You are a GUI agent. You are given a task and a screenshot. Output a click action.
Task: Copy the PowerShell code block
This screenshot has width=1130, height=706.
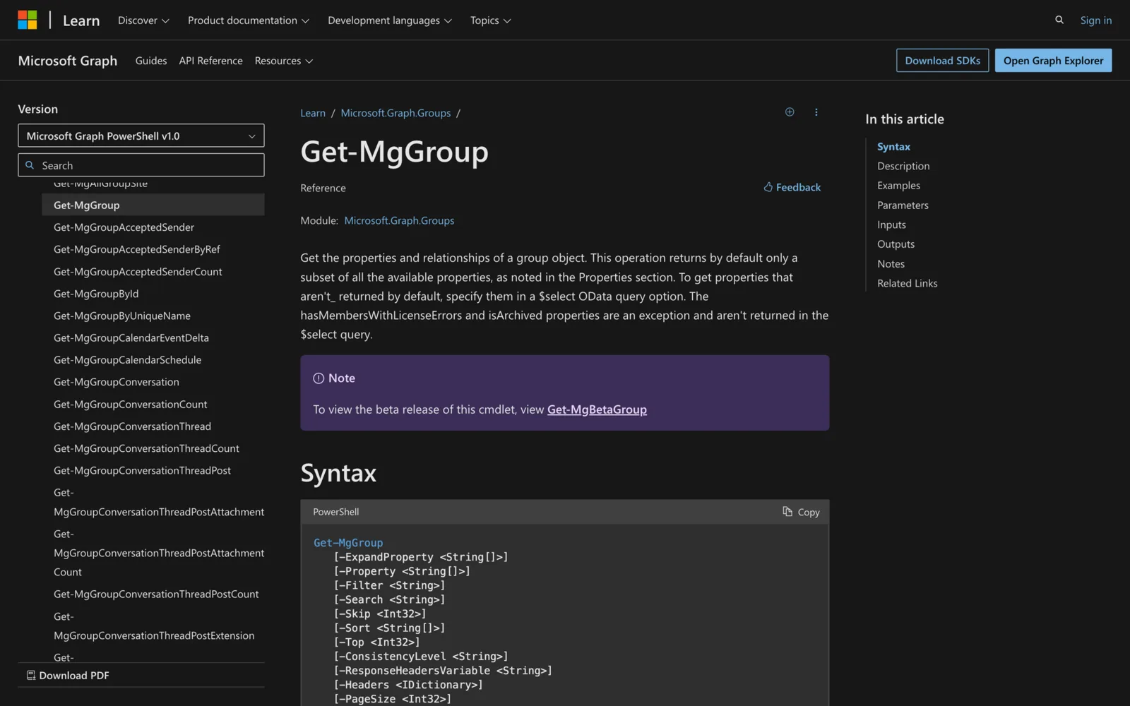click(x=801, y=512)
